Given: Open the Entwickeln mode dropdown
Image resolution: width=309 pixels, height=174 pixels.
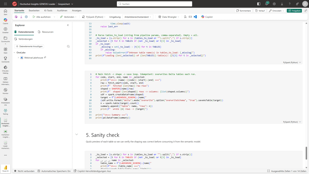Looking at the screenshot, I should (x=276, y=11).
